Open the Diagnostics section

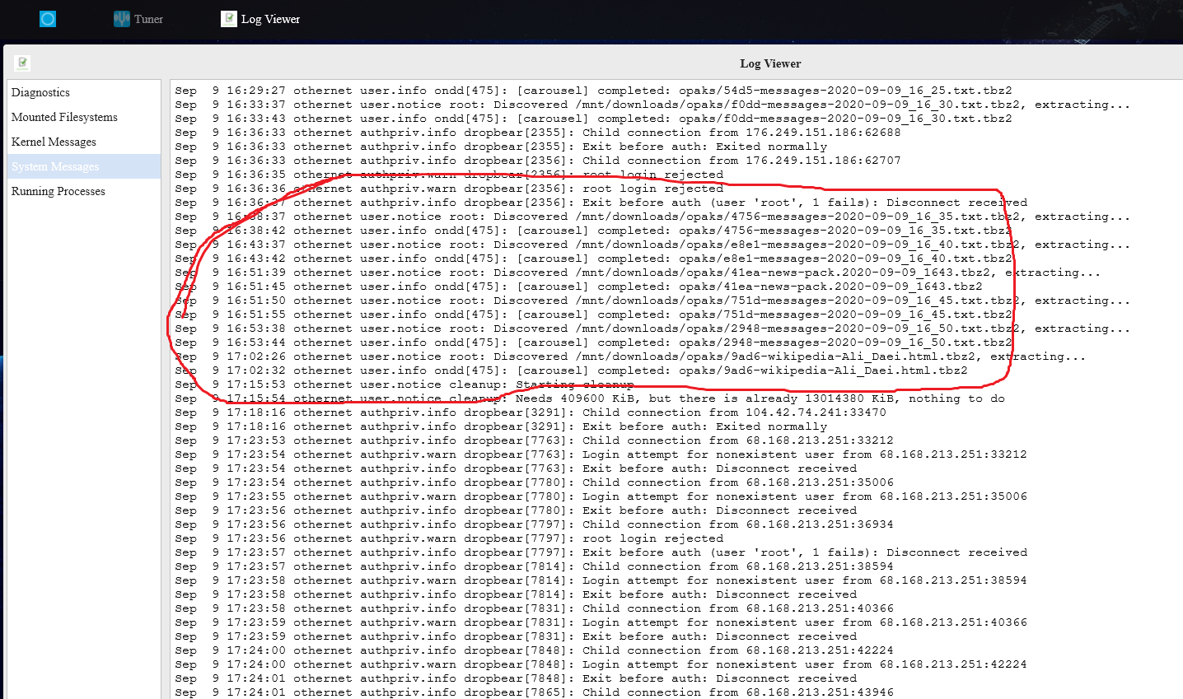[x=40, y=92]
